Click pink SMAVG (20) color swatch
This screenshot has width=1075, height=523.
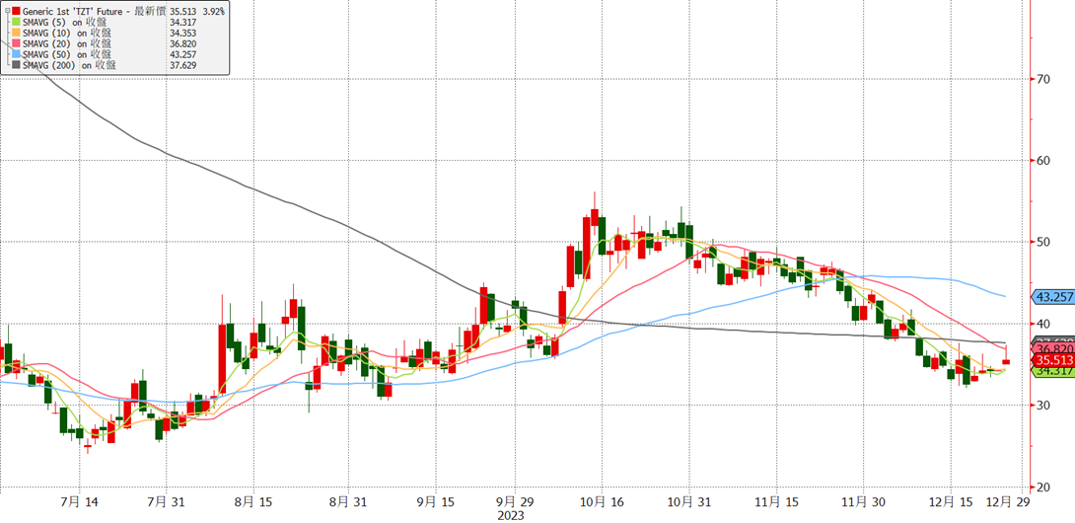[x=16, y=43]
